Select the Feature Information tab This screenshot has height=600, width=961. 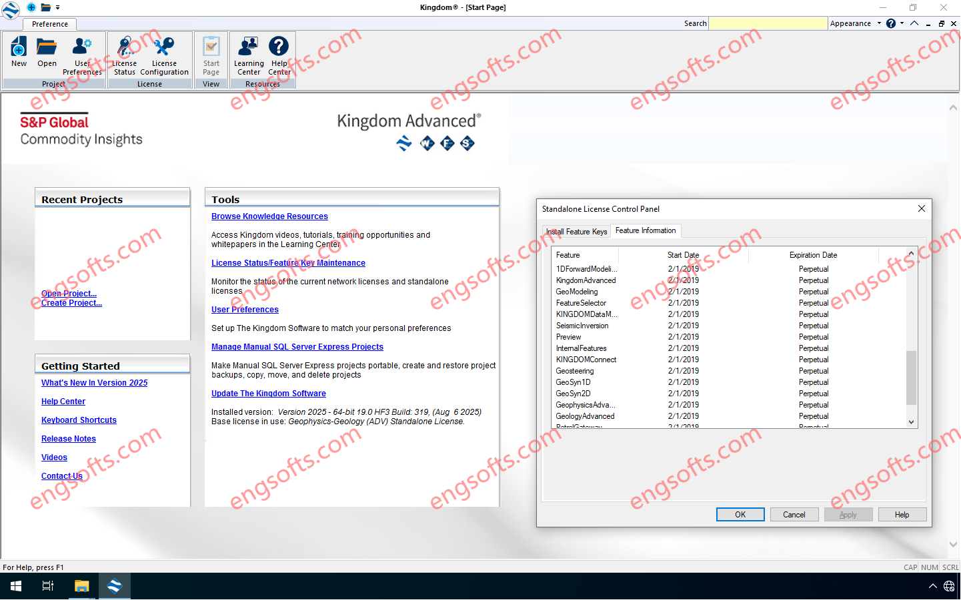(646, 230)
